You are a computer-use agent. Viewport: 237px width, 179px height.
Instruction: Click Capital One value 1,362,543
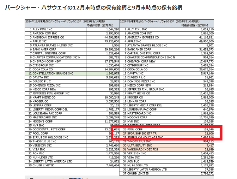(x=207, y=53)
